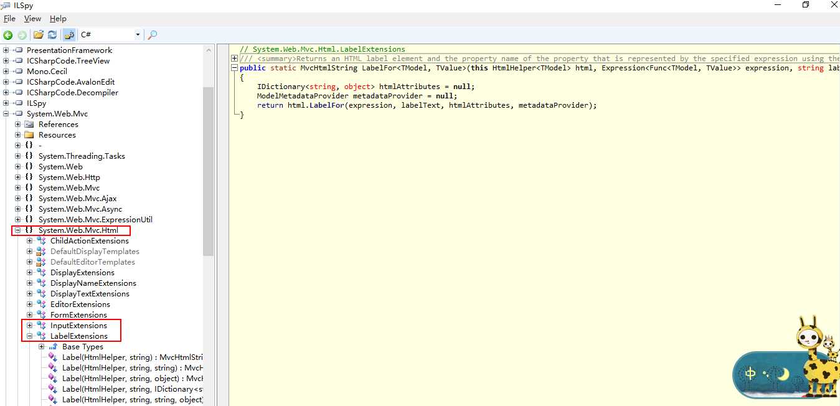Open the File menu
Viewport: 840px width, 406px height.
pyautogui.click(x=9, y=19)
